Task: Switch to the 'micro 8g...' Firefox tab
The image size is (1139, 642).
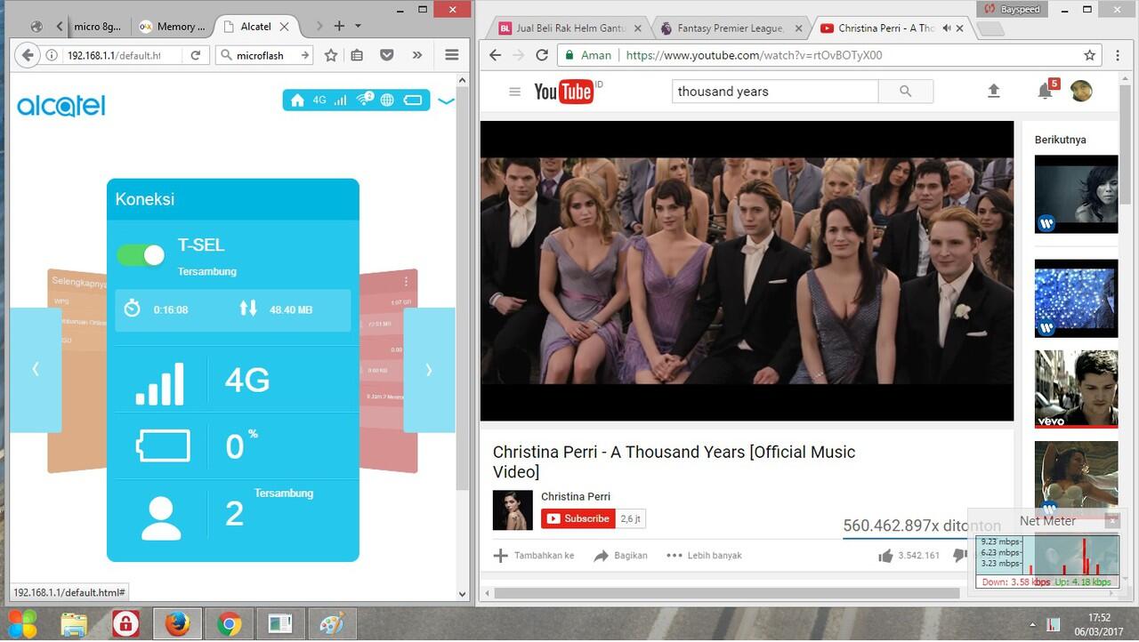Action: pyautogui.click(x=96, y=27)
